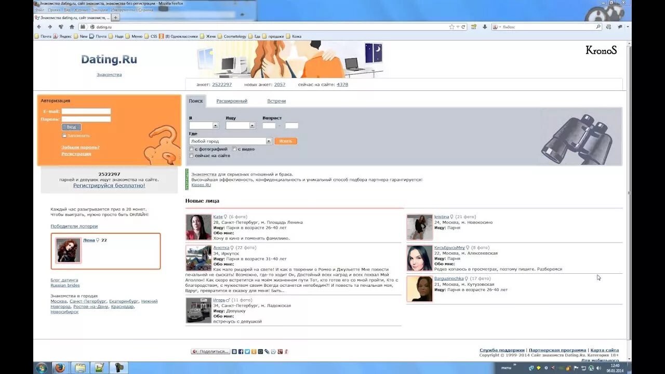Open the Одноклассники bookmark
This screenshot has width=665, height=374.
(x=178, y=36)
